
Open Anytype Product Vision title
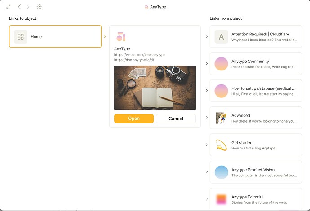[253, 170]
